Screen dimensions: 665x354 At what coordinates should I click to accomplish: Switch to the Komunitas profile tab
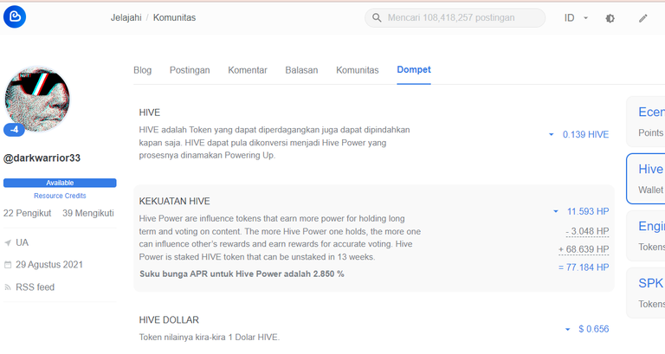tap(358, 70)
